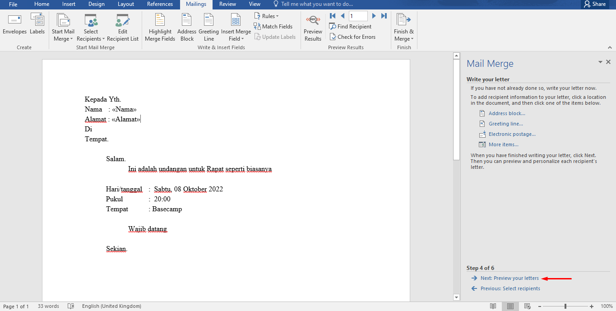Image resolution: width=616 pixels, height=311 pixels.
Task: Click Kepada Yth. line in document
Action: (103, 99)
